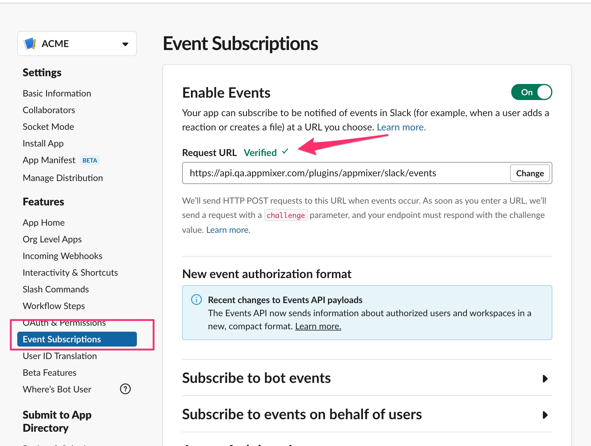
Task: Click the Request URL input field
Action: [345, 173]
